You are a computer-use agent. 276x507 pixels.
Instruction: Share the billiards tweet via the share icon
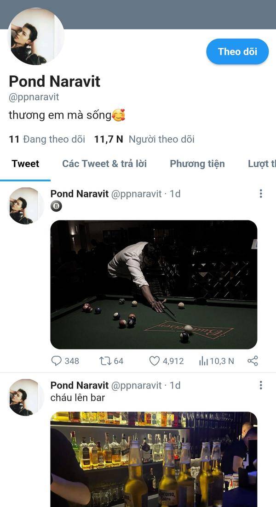pos(253,361)
